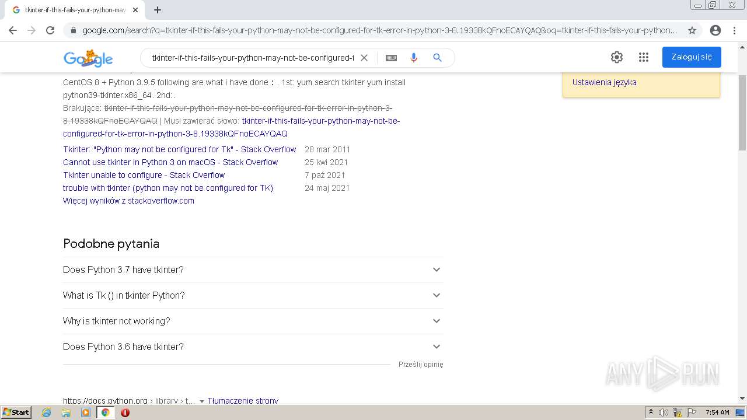Open the Google apps grid
Image resolution: width=747 pixels, height=420 pixels.
[x=644, y=57]
